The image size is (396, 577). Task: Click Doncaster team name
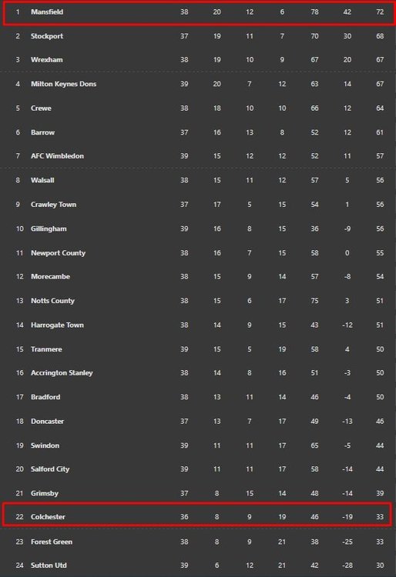(x=47, y=422)
